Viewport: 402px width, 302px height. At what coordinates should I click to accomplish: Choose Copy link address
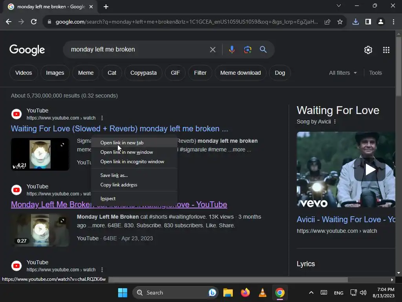coord(134,185)
